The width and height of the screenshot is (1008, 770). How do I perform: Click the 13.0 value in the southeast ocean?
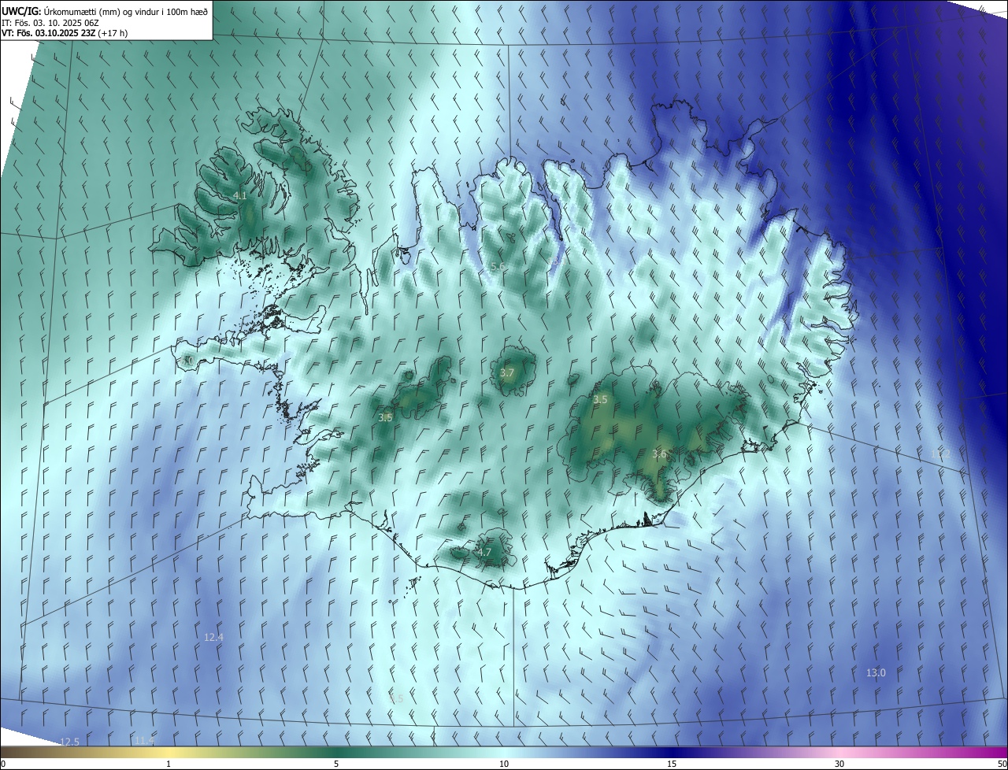pyautogui.click(x=876, y=673)
